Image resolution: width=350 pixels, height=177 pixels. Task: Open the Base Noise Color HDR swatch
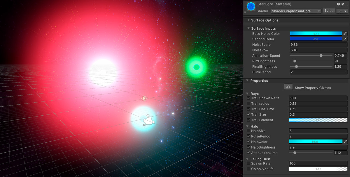[316, 34]
